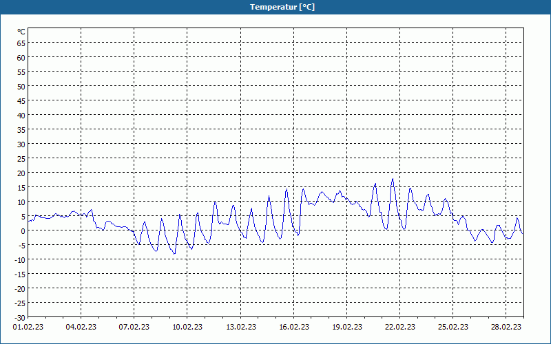Click the 15 value on temperature axis
The height and width of the screenshot is (344, 551).
[x=21, y=187]
